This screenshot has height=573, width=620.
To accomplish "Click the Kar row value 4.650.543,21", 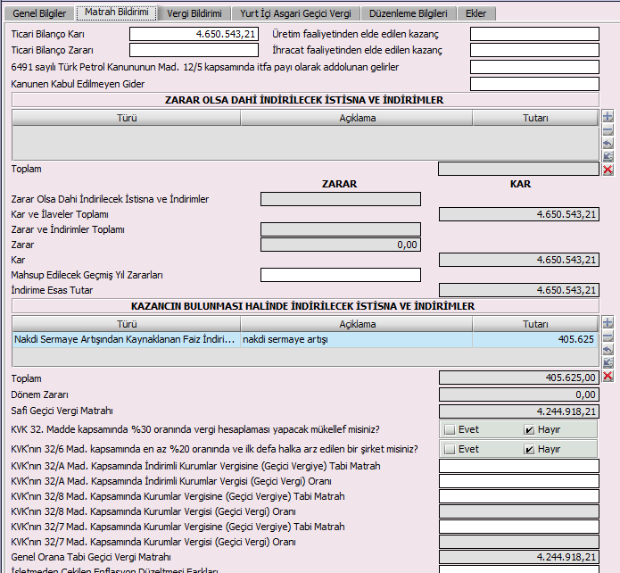I will pos(519,260).
